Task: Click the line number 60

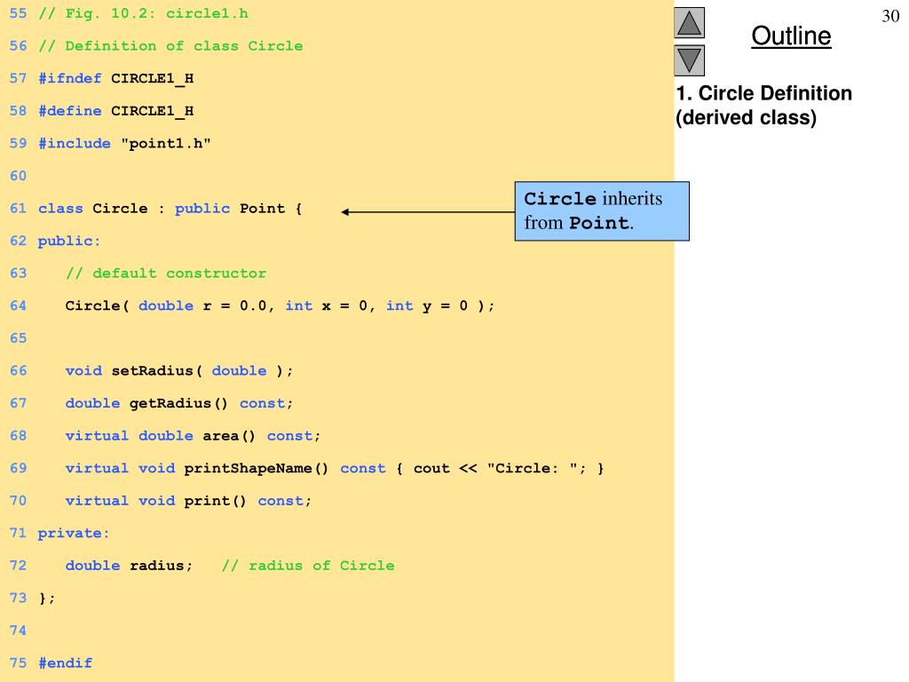Action: [x=18, y=176]
